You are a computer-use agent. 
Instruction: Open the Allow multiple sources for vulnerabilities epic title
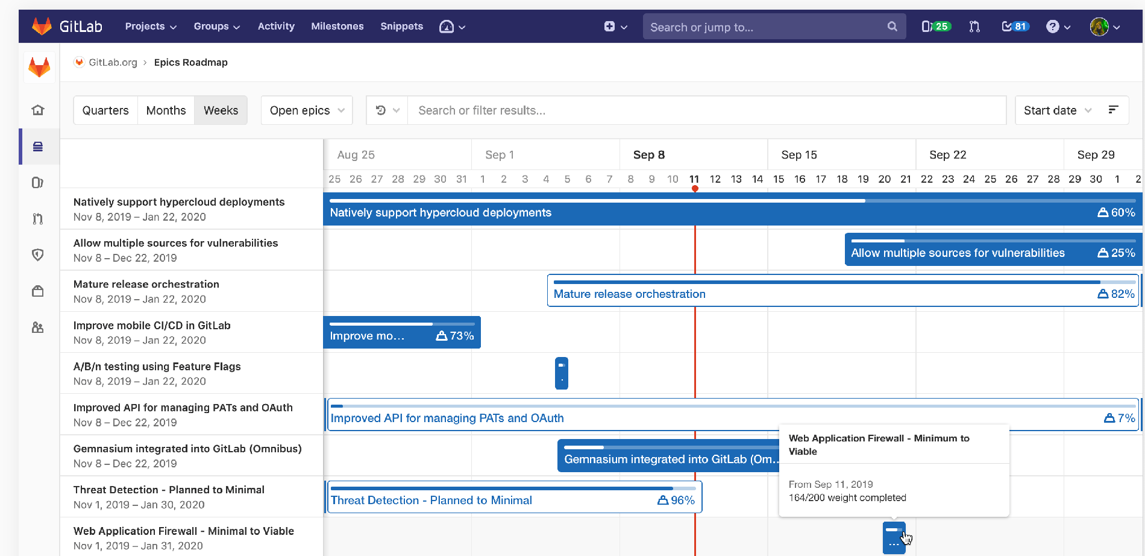tap(175, 243)
